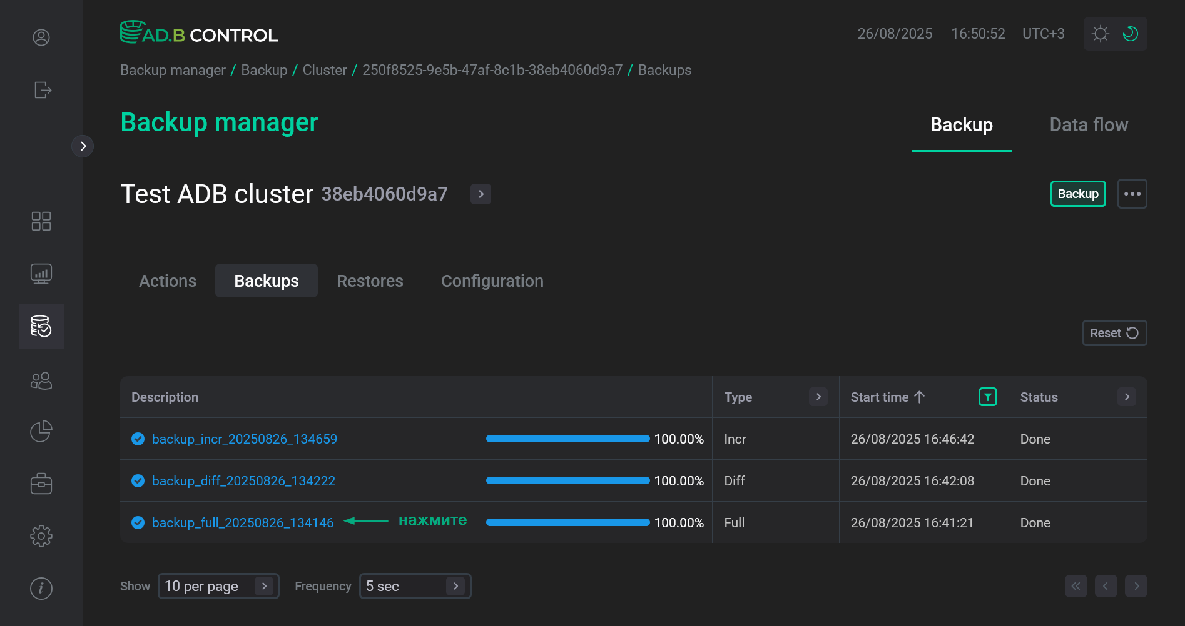Open the 5 sec frequency dropdown
Image resolution: width=1185 pixels, height=626 pixels.
(415, 586)
